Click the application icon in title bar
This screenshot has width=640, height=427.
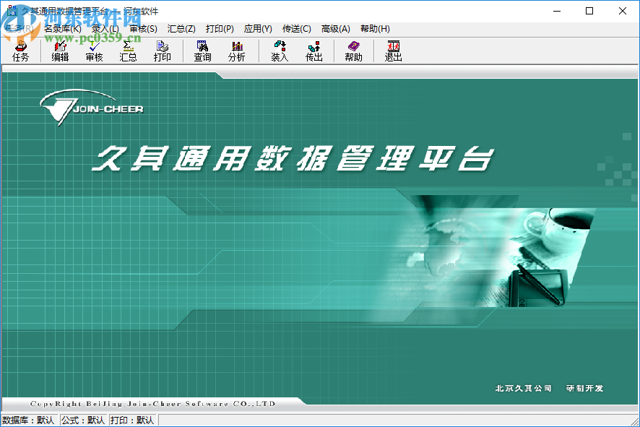coord(12,11)
